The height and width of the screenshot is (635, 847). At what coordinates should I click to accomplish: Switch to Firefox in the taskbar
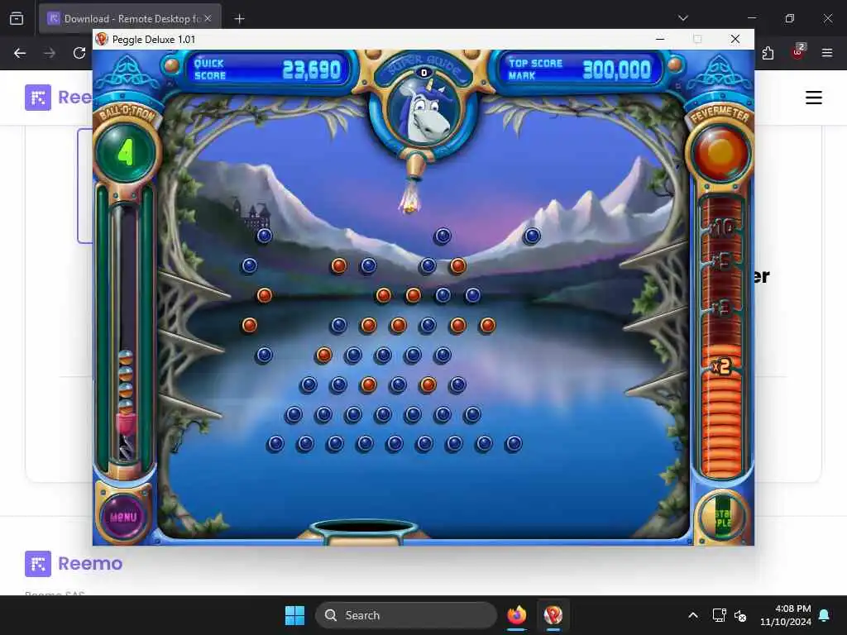pos(517,615)
